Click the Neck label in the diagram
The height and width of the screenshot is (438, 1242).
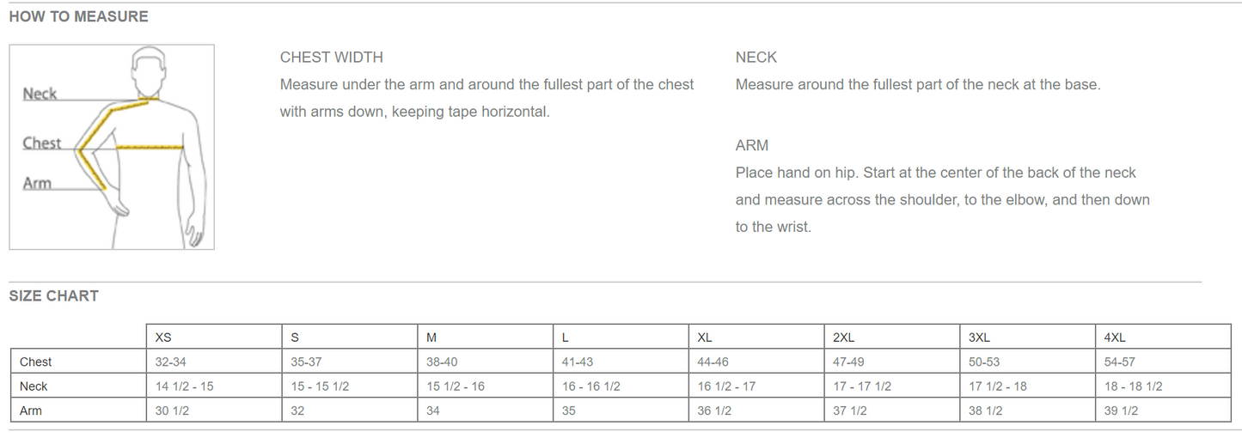pyautogui.click(x=40, y=94)
